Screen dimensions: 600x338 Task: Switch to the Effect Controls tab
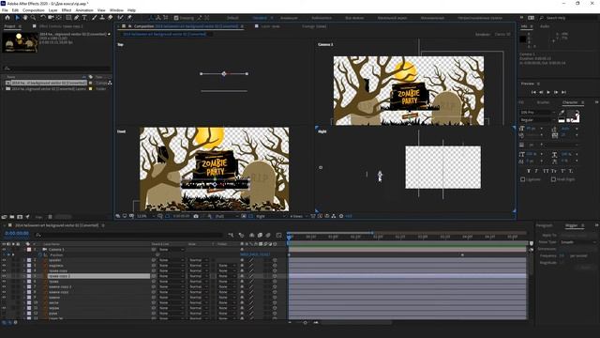(x=61, y=26)
